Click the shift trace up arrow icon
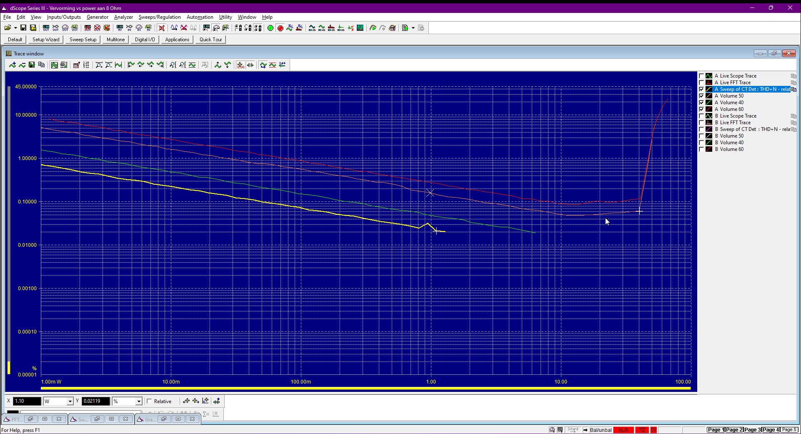The width and height of the screenshot is (801, 434). [x=218, y=65]
